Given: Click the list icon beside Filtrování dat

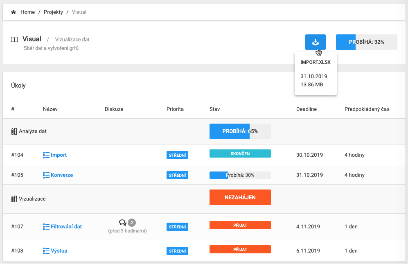Looking at the screenshot, I should pyautogui.click(x=46, y=227).
